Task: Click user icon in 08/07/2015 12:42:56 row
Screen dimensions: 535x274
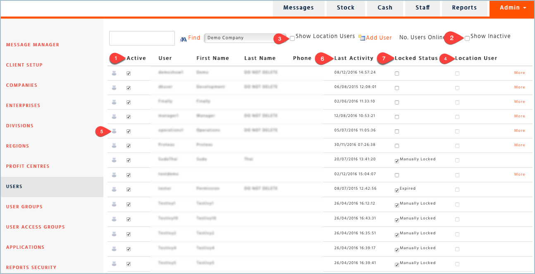Action: pyautogui.click(x=114, y=189)
